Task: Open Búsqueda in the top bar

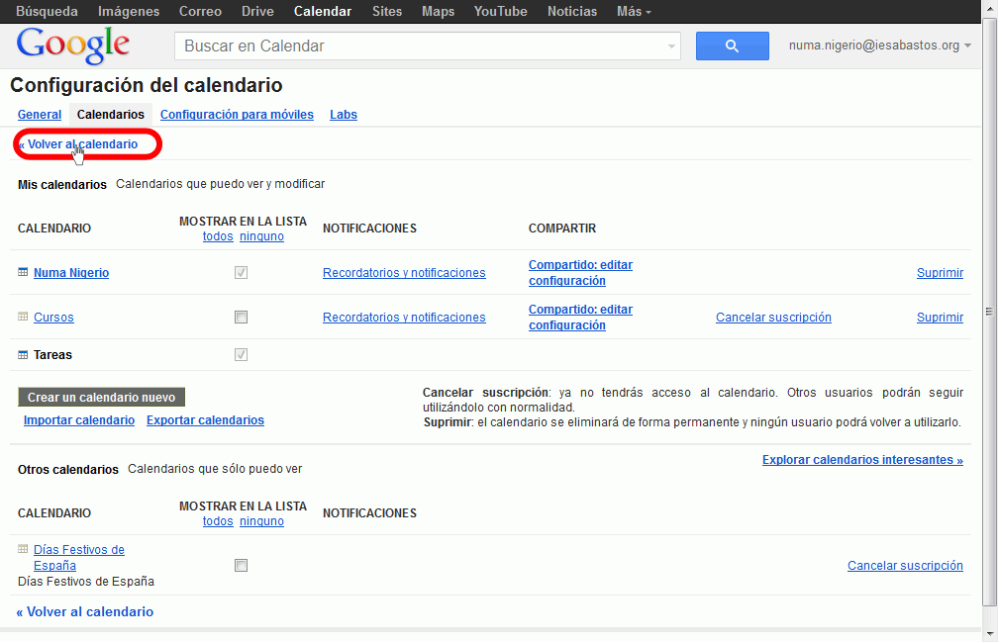Action: 47,12
